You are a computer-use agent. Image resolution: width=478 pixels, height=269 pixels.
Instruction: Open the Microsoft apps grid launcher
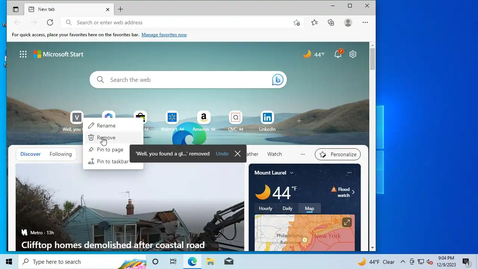click(x=23, y=54)
